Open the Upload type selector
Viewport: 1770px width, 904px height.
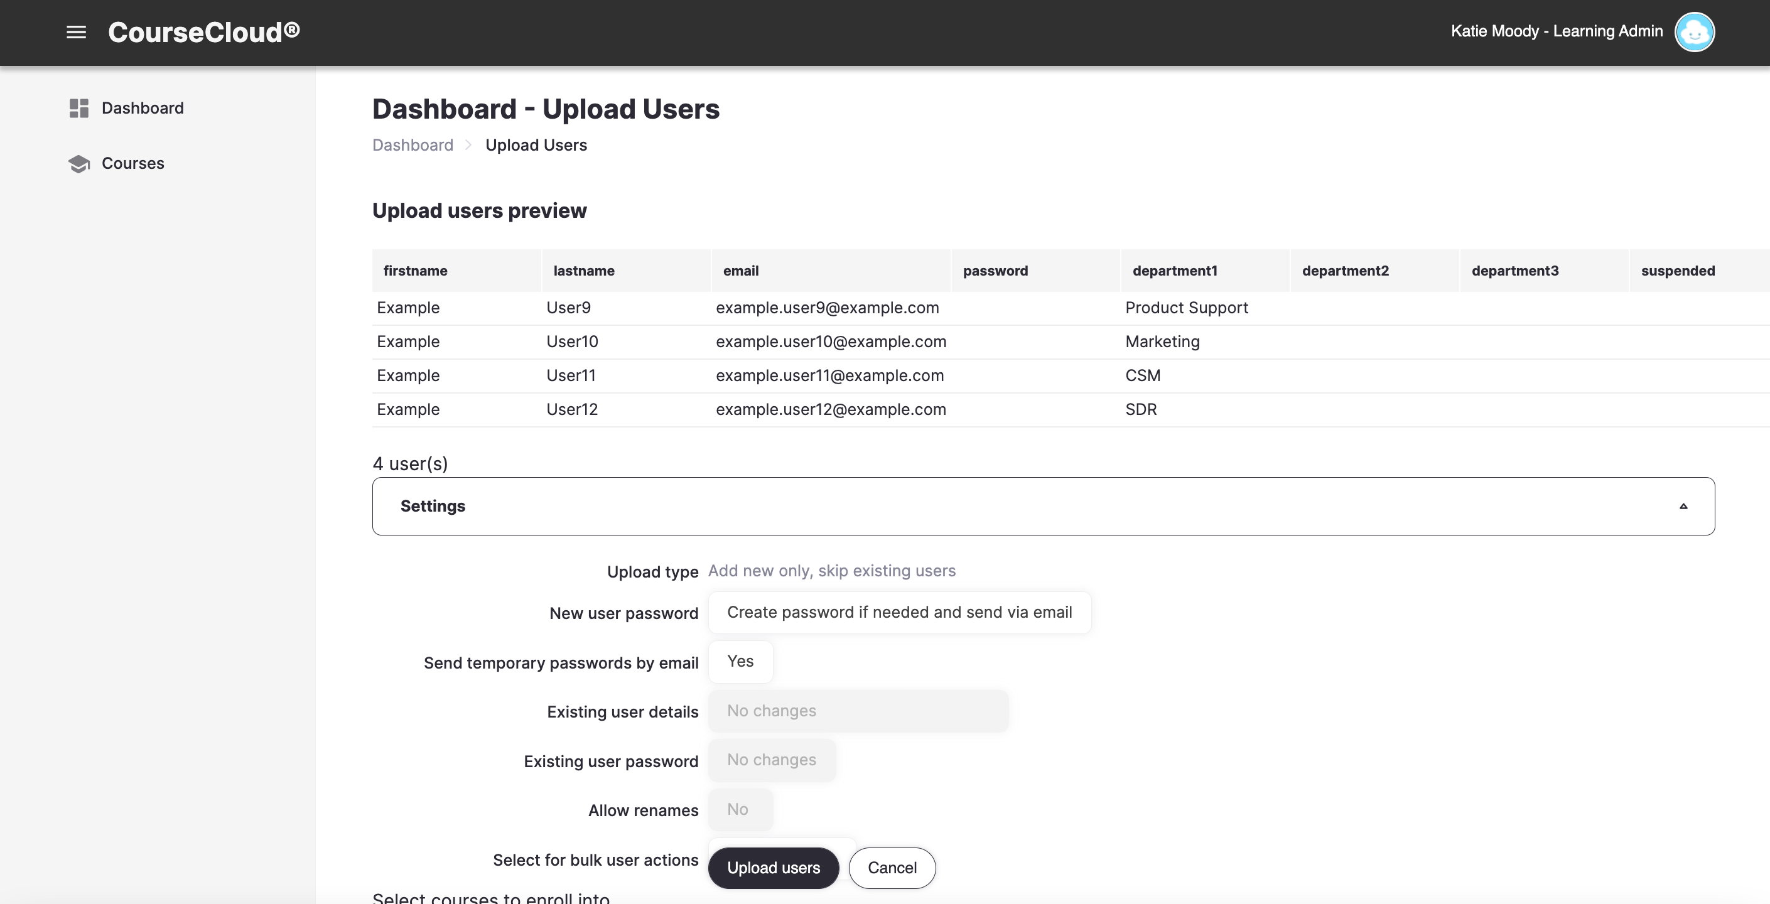[832, 571]
